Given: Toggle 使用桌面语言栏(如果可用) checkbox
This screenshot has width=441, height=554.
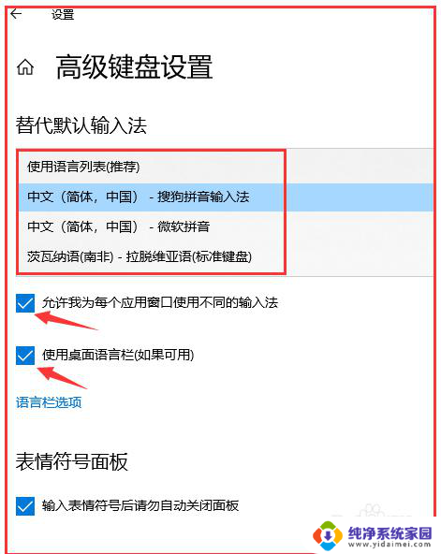Looking at the screenshot, I should (x=25, y=355).
